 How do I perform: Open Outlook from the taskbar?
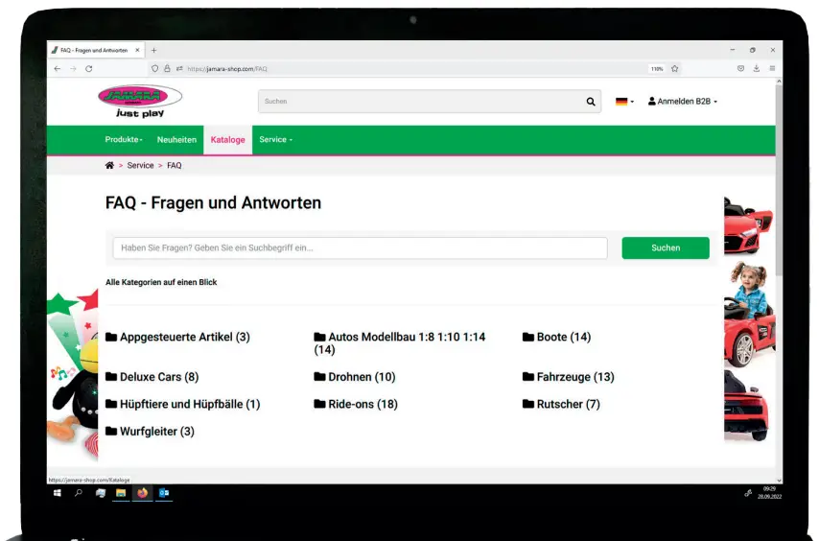(163, 492)
